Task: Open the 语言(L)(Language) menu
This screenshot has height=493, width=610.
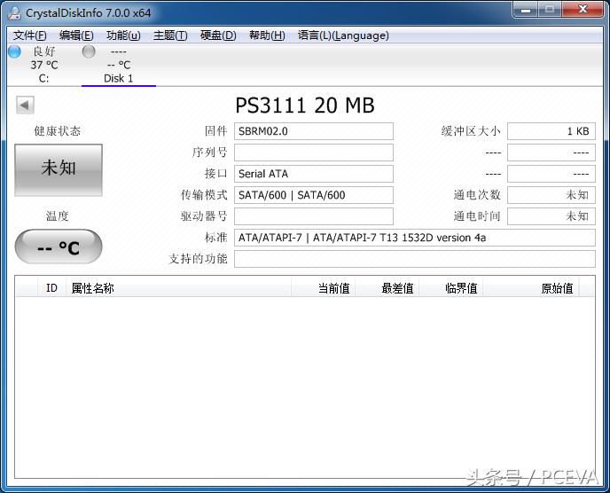Action: (x=343, y=35)
